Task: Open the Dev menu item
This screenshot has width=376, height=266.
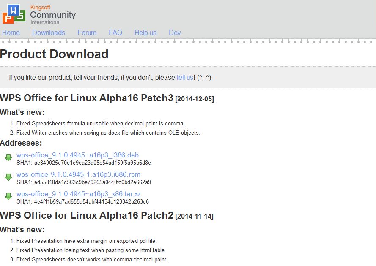Action: [175, 33]
